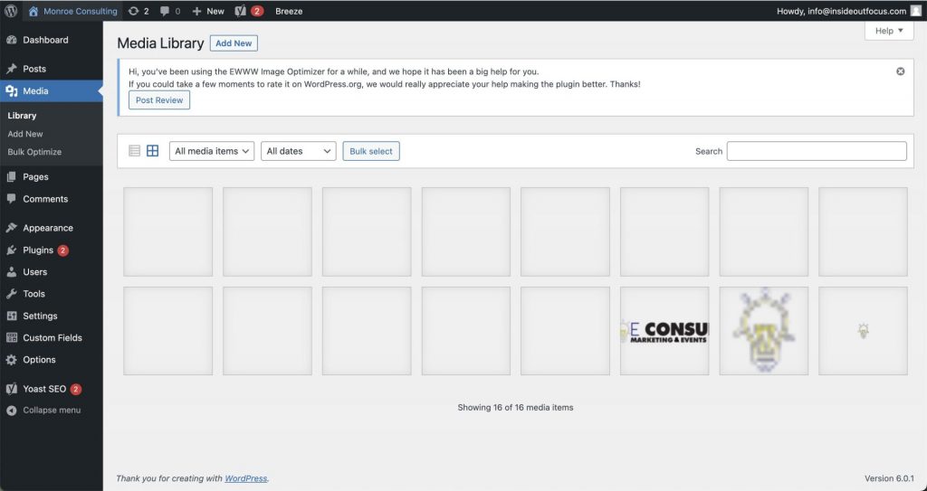
Task: Open the Settings menu
Action: pyautogui.click(x=52, y=316)
